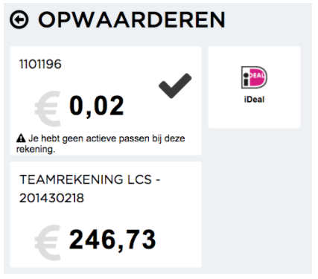Select account card 1101196
The image size is (318, 279).
(x=106, y=100)
